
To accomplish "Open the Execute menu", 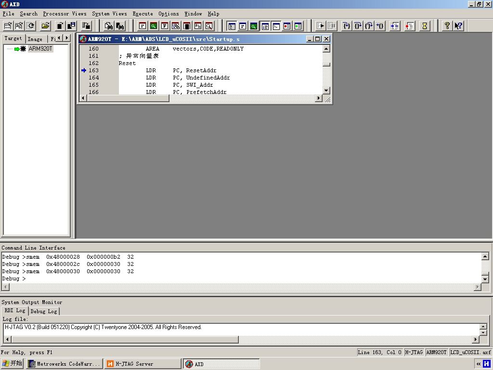I will (143, 14).
